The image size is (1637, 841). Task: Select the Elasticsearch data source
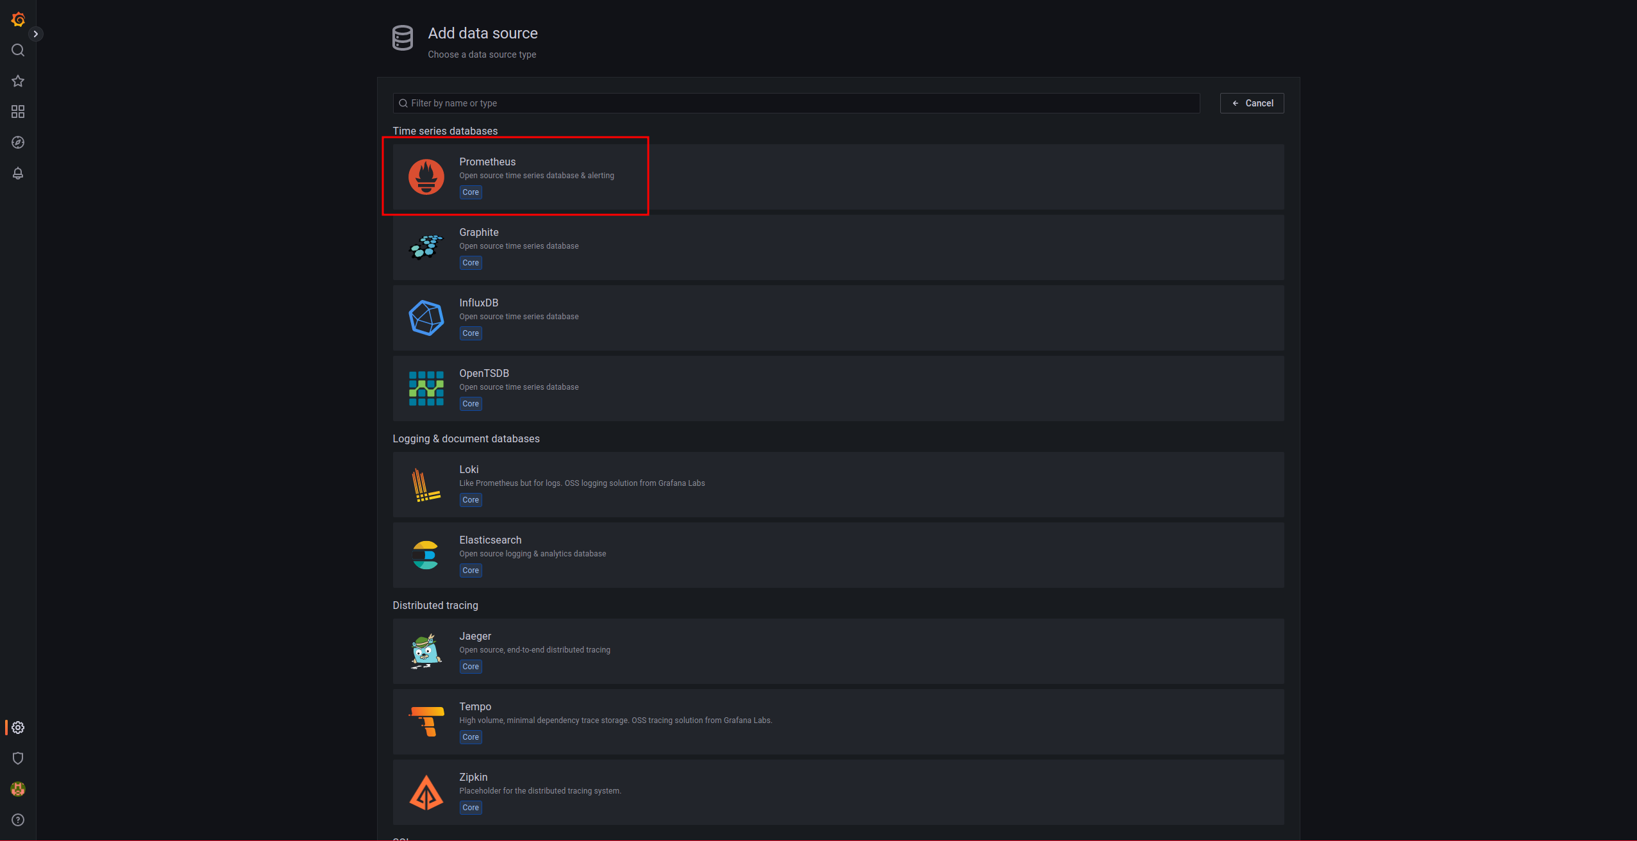point(490,540)
